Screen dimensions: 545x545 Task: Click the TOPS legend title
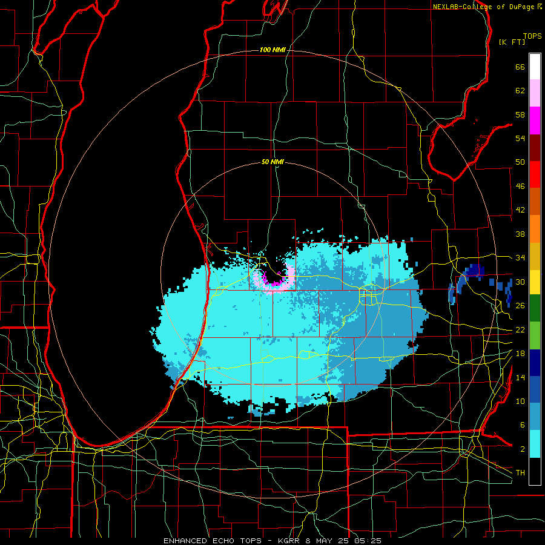pyautogui.click(x=532, y=36)
